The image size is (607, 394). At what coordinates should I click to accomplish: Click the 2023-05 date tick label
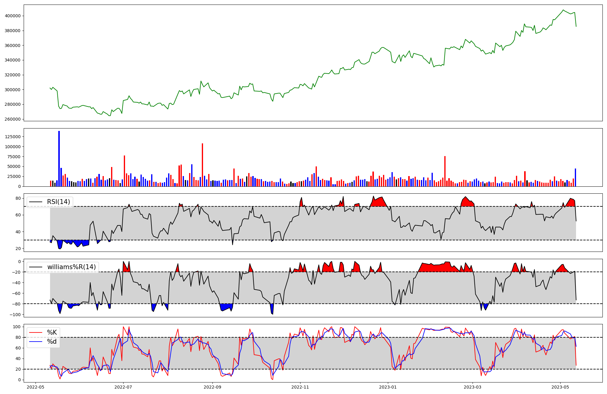tap(560, 387)
